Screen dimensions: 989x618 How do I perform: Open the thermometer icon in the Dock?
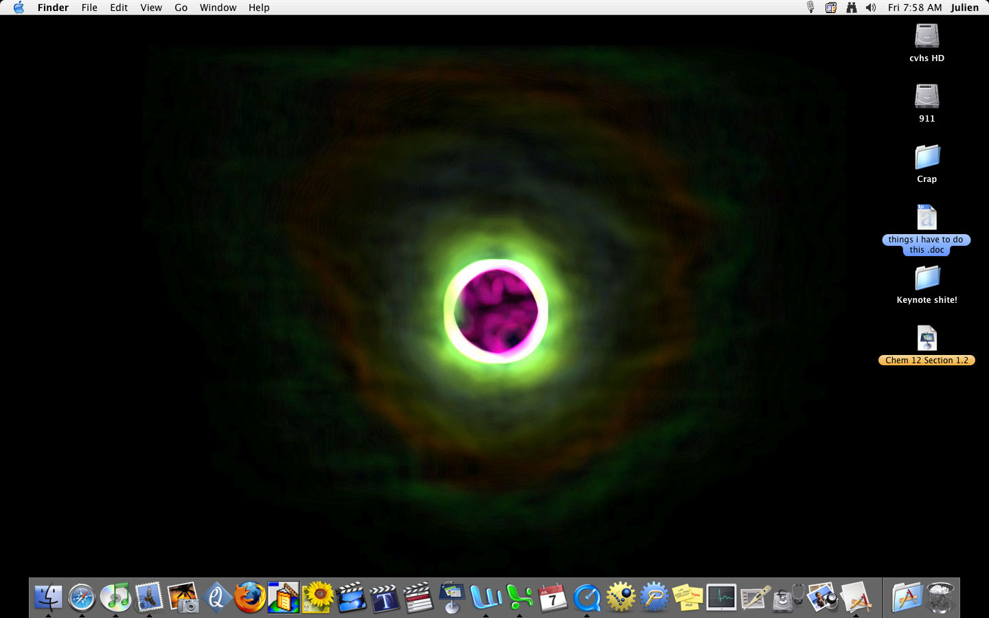point(755,597)
